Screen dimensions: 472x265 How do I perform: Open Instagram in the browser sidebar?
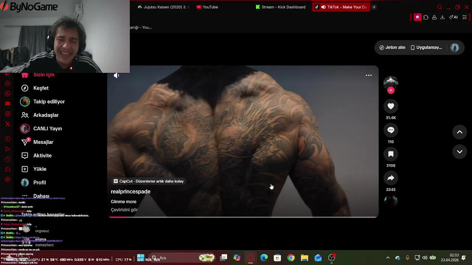[x=7, y=114]
